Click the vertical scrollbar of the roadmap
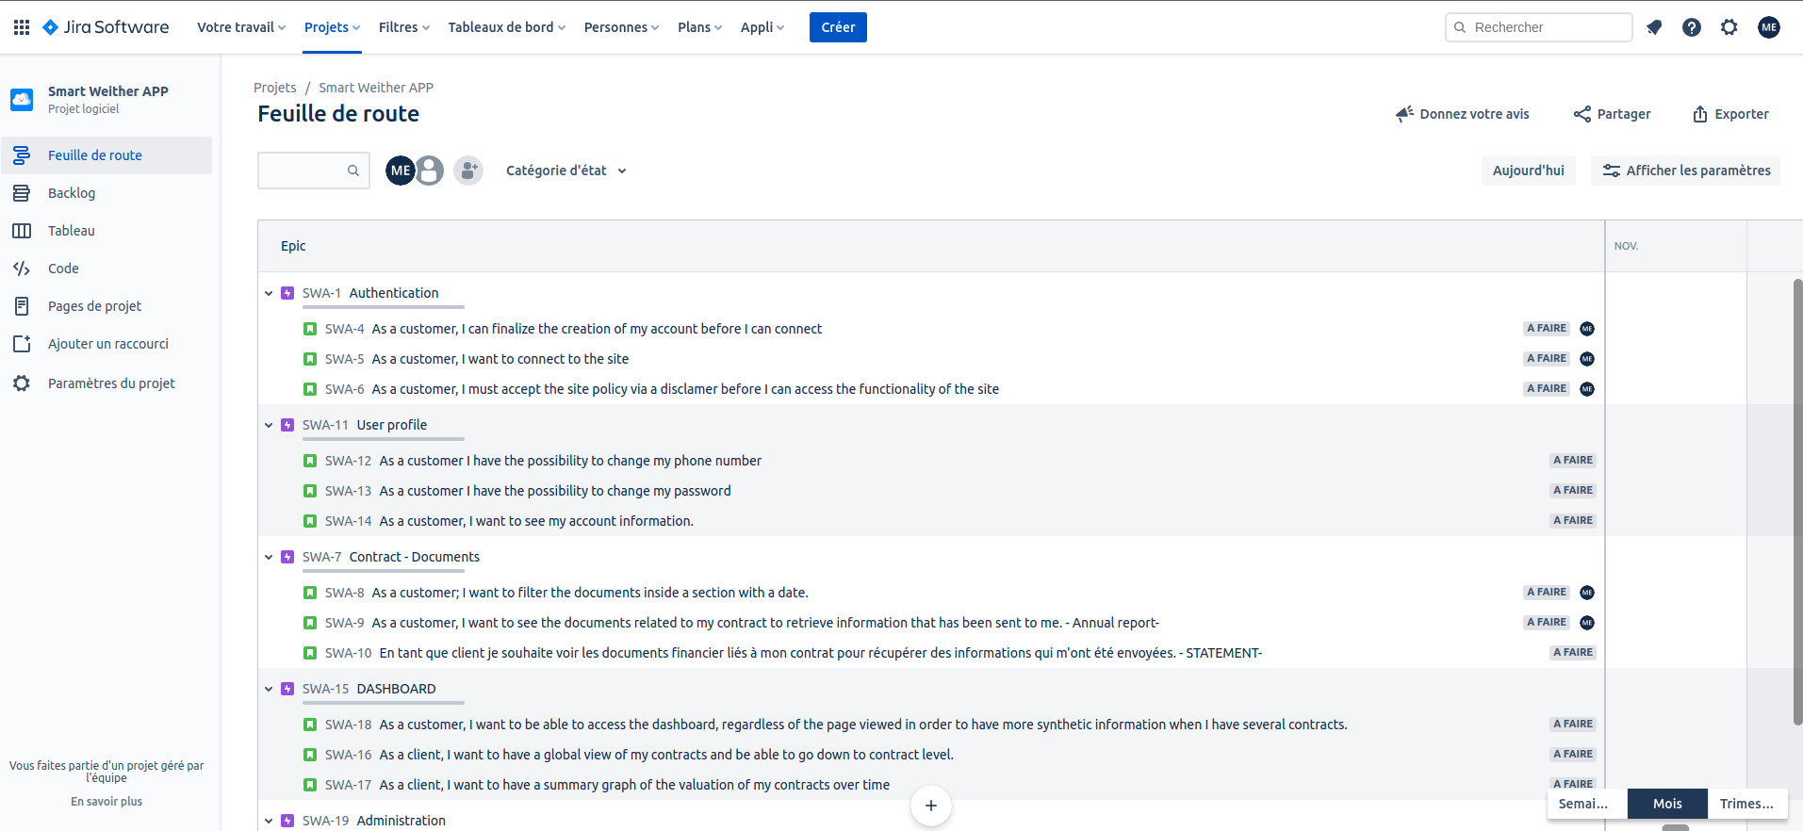The width and height of the screenshot is (1803, 831). [1797, 502]
